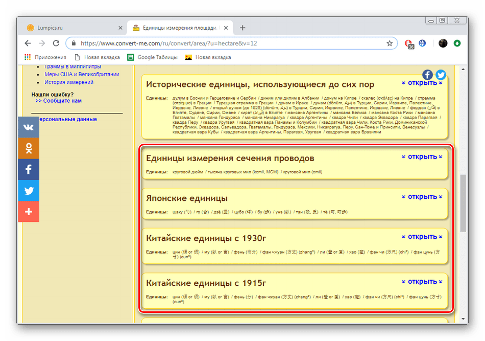Click the scrollbar up arrow
Image resolution: width=485 pixels, height=341 pixels.
[x=463, y=69]
